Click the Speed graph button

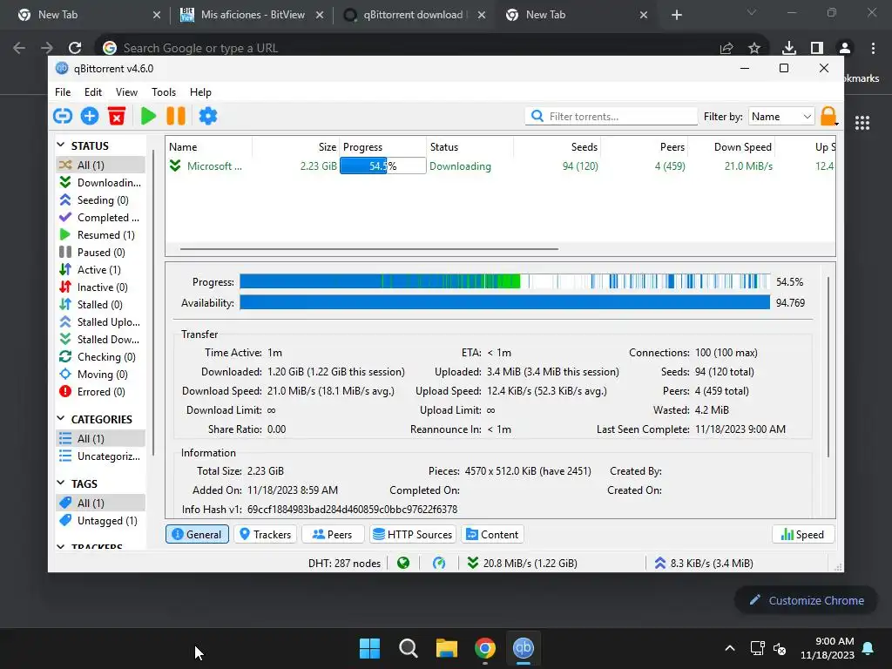[x=802, y=534]
